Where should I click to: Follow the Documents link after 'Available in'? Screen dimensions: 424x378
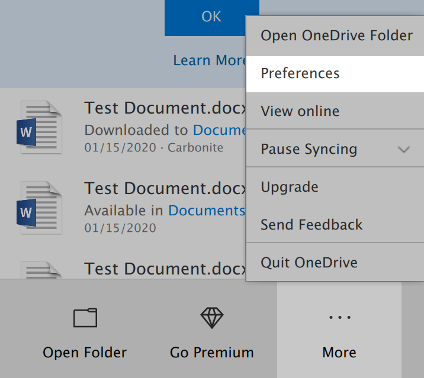pyautogui.click(x=206, y=211)
